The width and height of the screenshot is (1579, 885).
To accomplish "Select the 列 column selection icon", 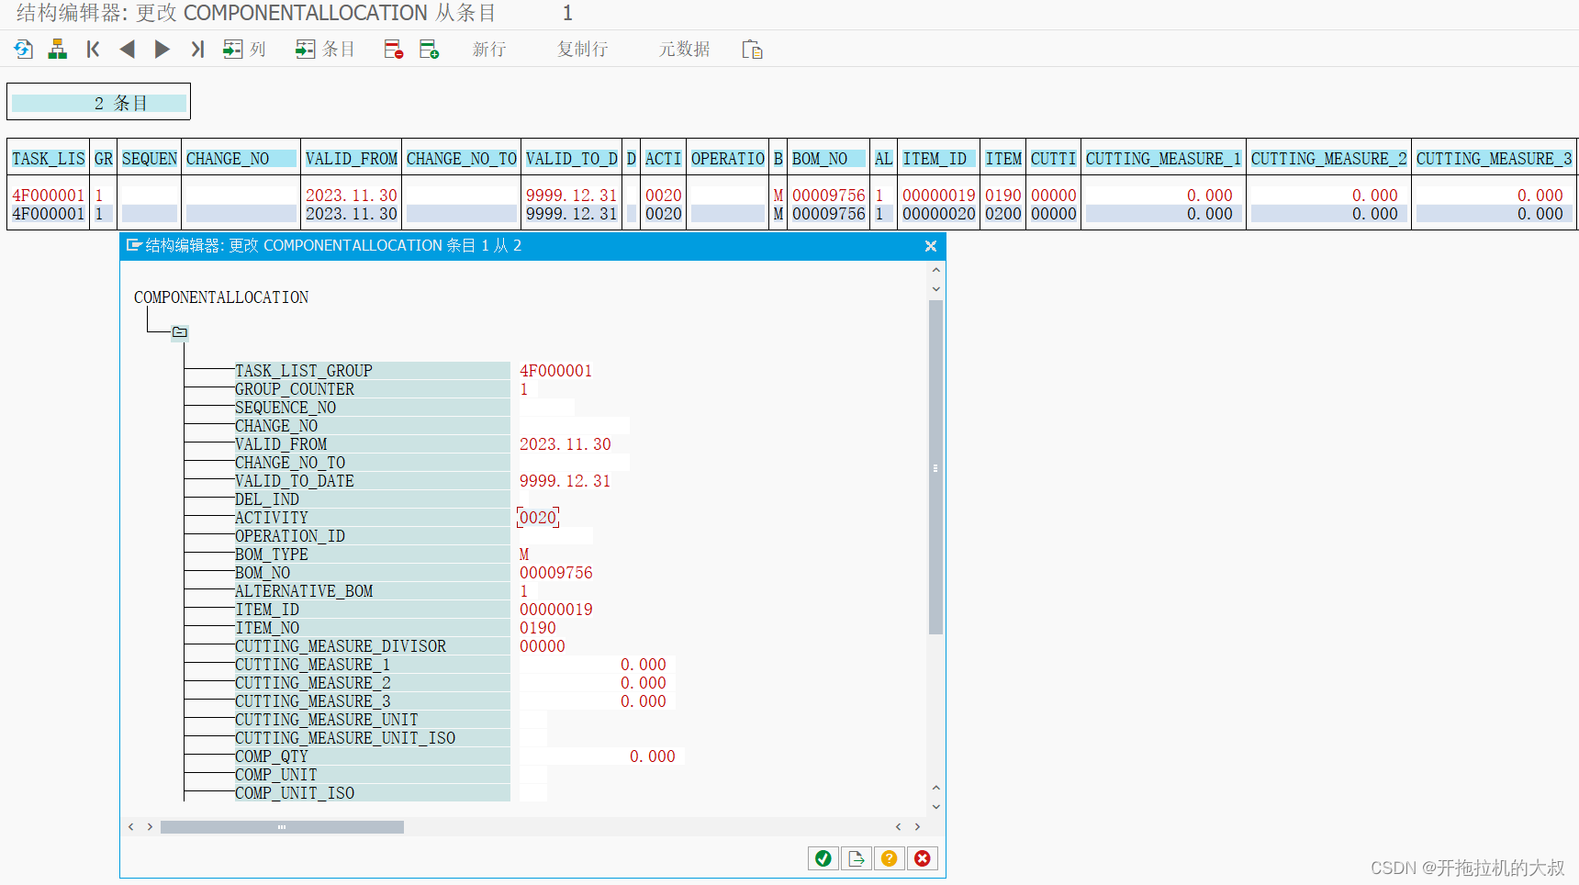I will coord(234,49).
